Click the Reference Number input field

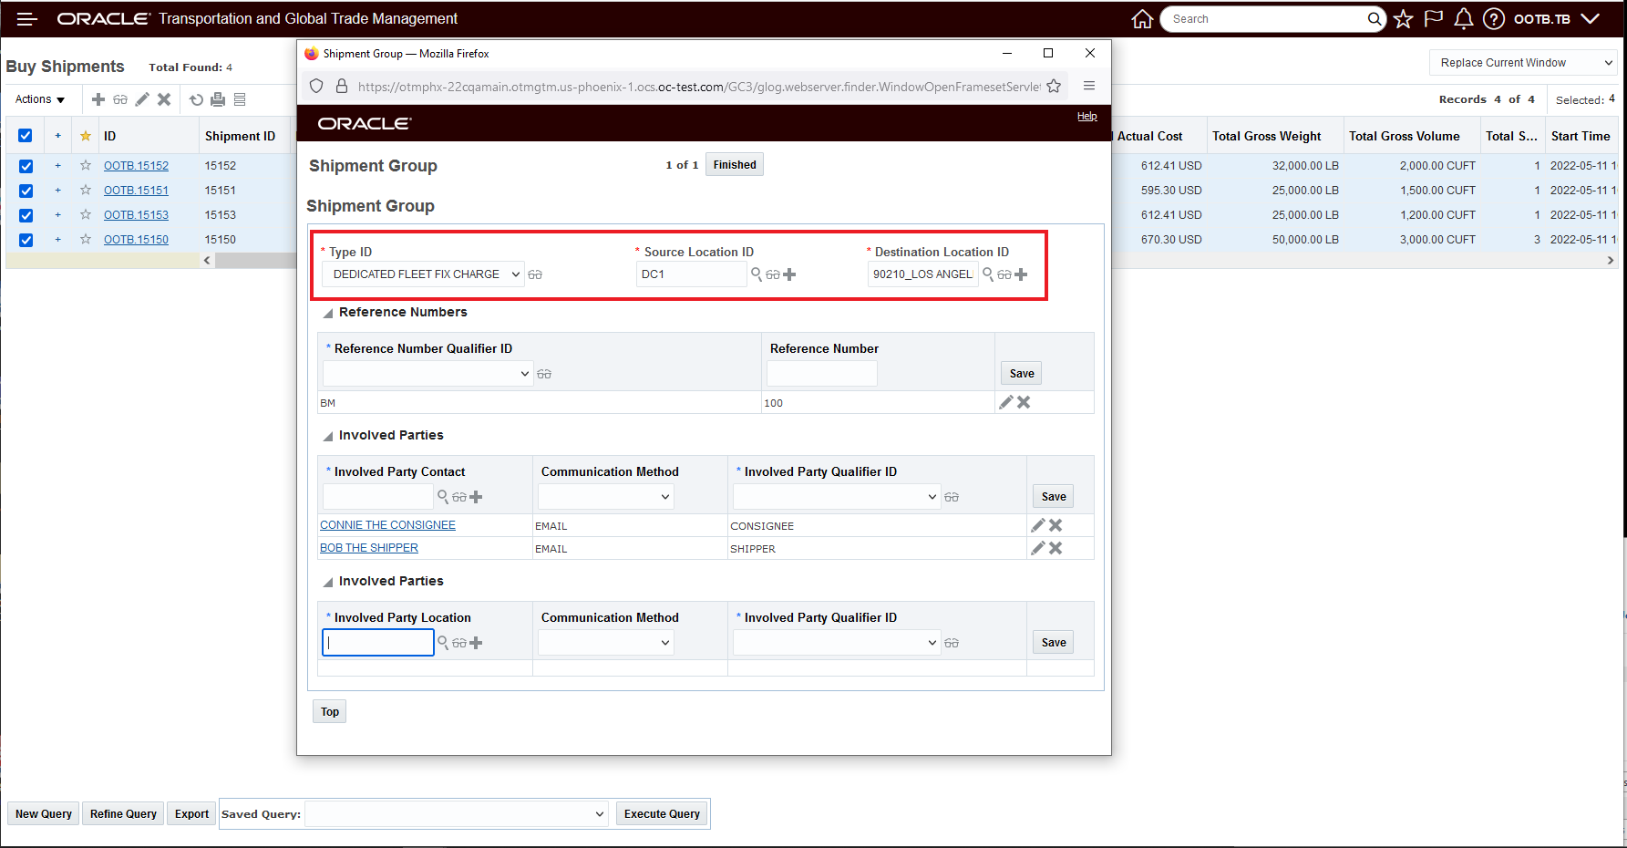(x=822, y=373)
